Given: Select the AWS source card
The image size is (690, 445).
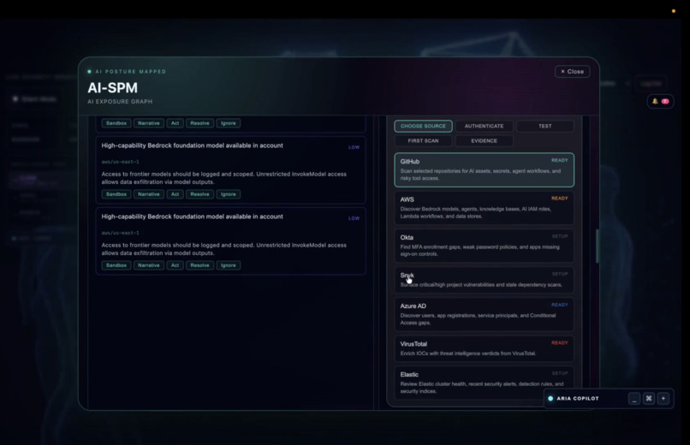Looking at the screenshot, I should pos(484,208).
